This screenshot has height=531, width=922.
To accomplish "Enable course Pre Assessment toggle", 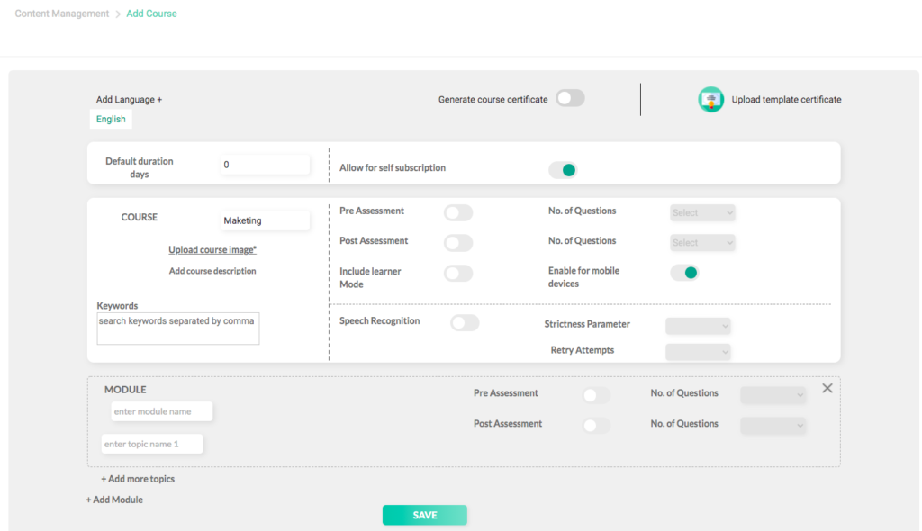I will 457,212.
